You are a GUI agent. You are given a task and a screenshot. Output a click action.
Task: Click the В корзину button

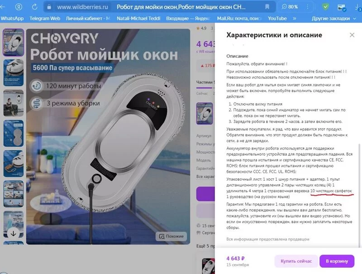337,261
